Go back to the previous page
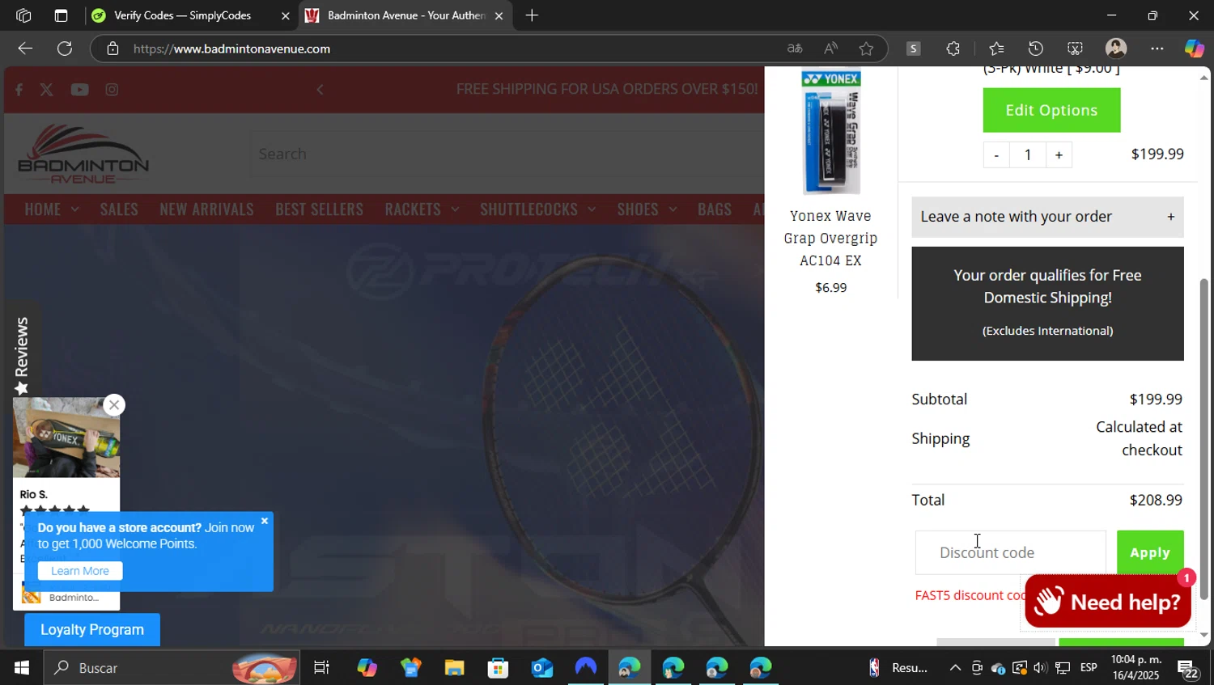Screen dimensions: 1214x685 25,49
